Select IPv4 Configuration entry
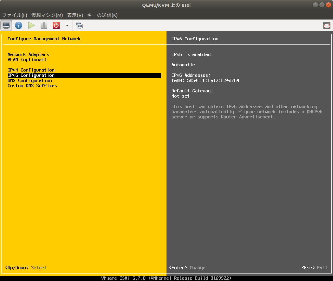This screenshot has height=281, width=333. pyautogui.click(x=31, y=70)
